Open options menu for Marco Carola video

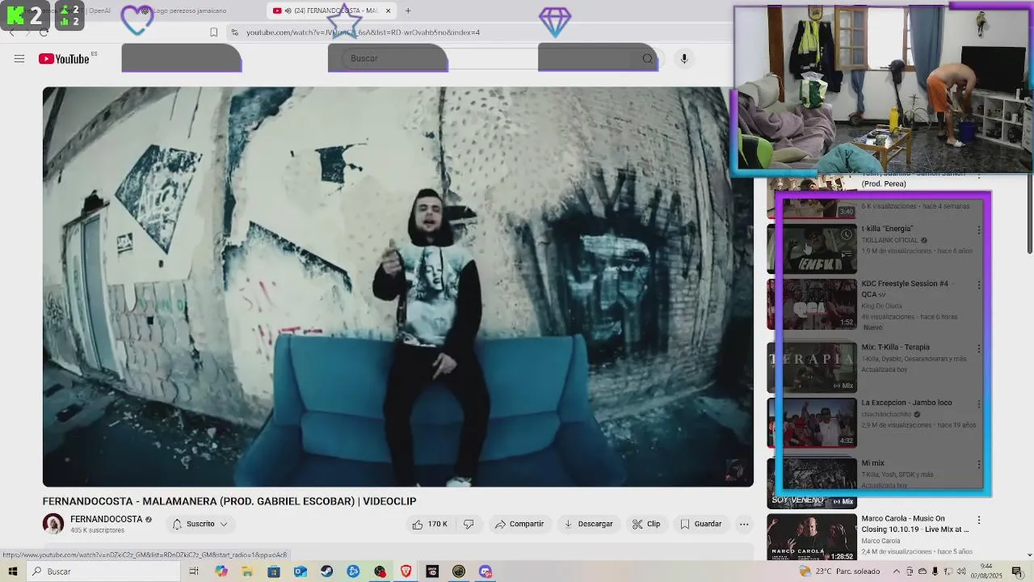tap(979, 520)
